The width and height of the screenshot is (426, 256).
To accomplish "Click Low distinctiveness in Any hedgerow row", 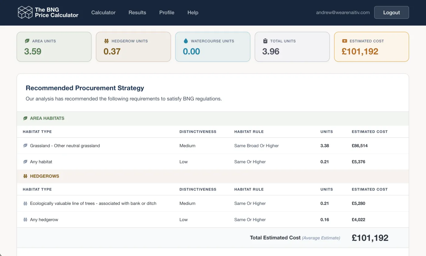I will click(183, 220).
